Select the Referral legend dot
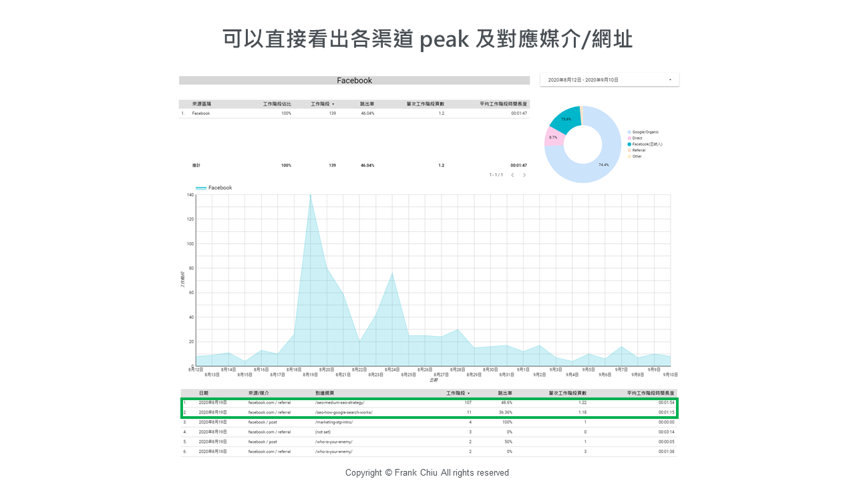855x481 pixels. (629, 150)
